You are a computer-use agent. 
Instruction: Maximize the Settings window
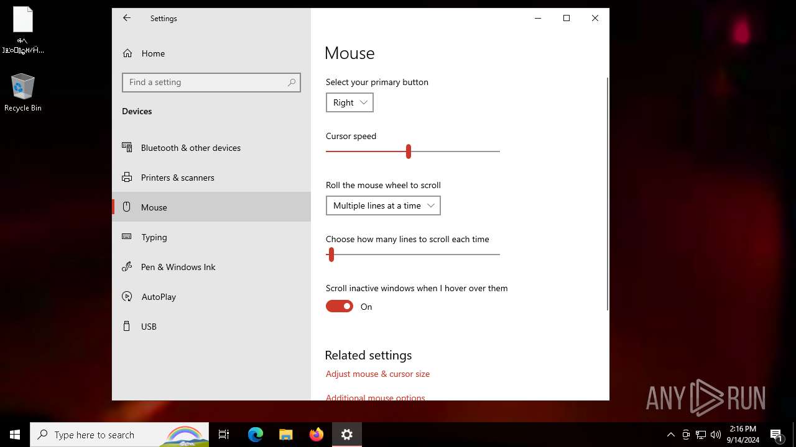567,18
